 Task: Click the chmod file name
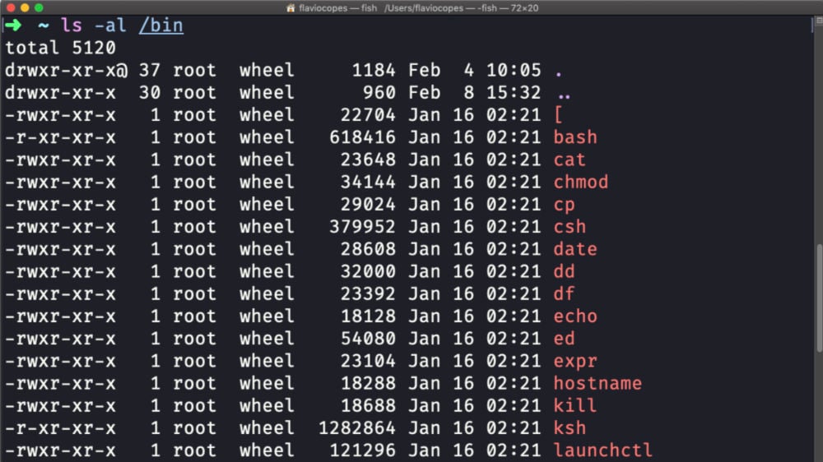[581, 182]
